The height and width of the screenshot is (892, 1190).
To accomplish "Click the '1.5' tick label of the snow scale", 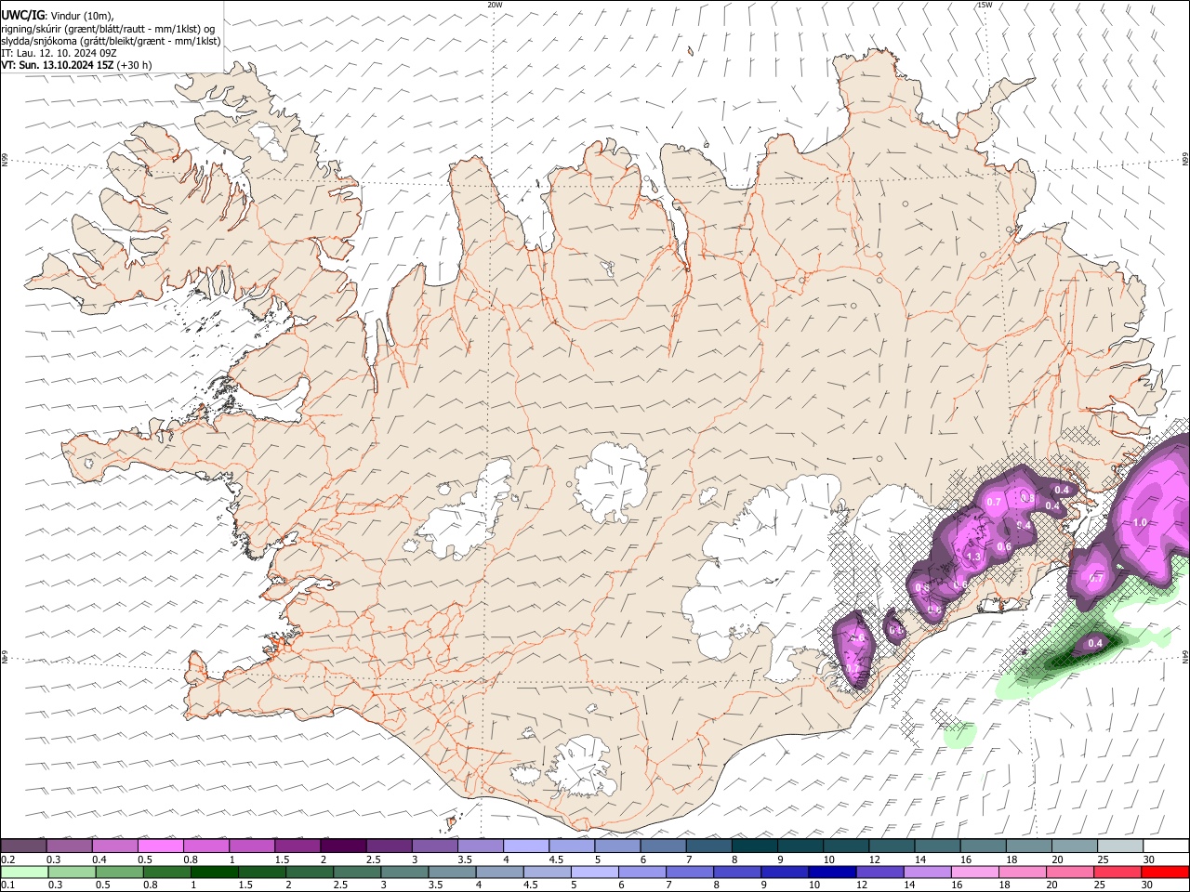I will pyautogui.click(x=281, y=859).
